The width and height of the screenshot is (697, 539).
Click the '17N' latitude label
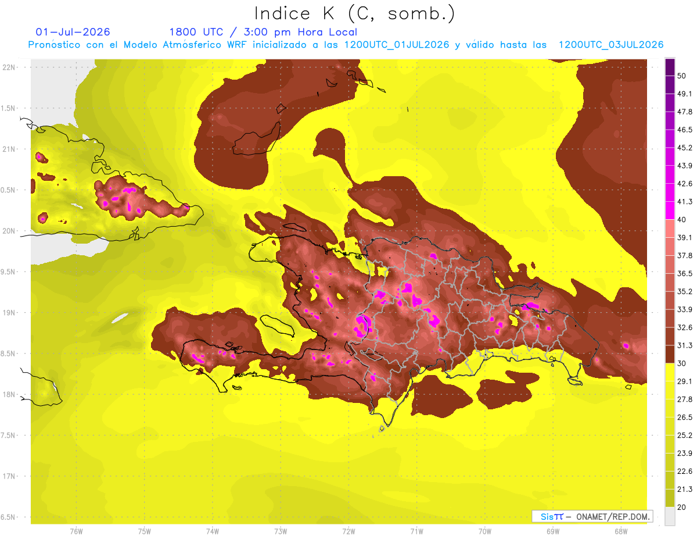pos(9,476)
